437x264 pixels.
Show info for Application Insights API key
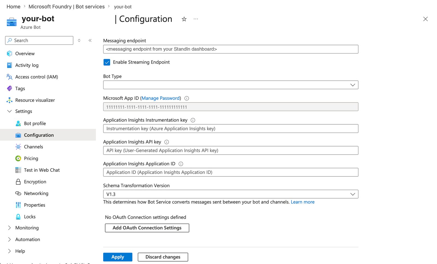(x=167, y=142)
